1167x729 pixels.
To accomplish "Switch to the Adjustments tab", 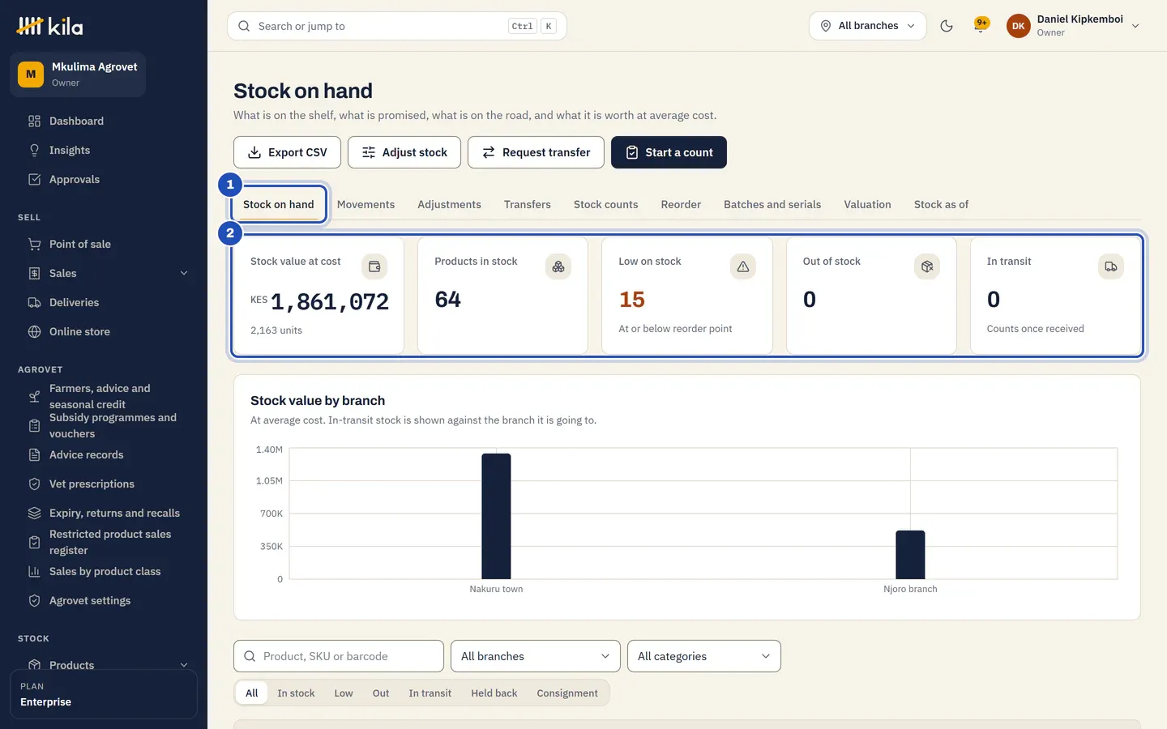I will tap(449, 204).
